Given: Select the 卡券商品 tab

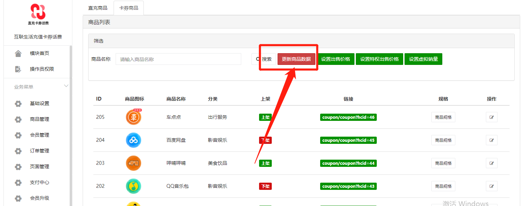Looking at the screenshot, I should [x=129, y=8].
